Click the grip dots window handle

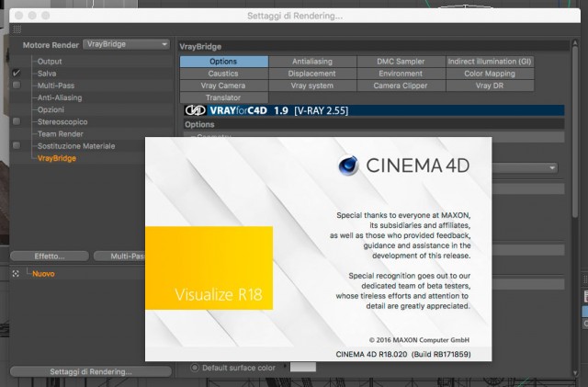[x=17, y=29]
